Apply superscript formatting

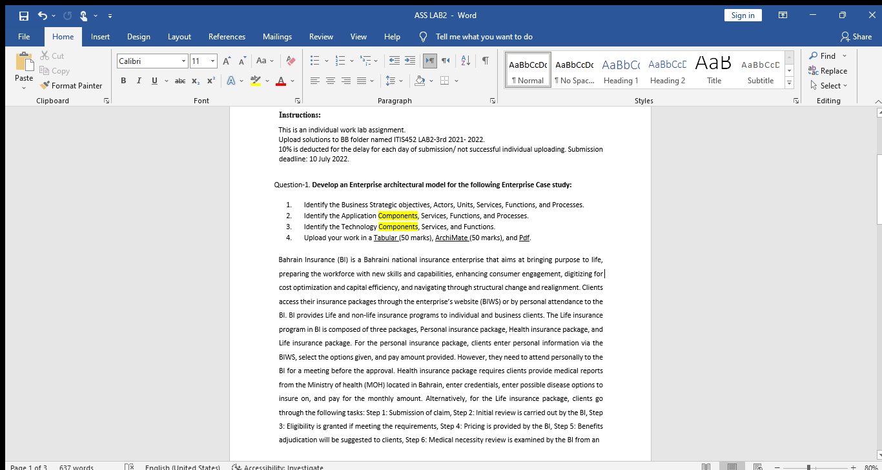point(210,81)
